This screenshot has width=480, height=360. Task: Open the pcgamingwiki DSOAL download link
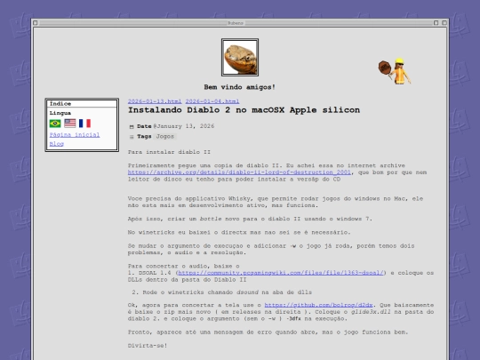tap(281, 273)
